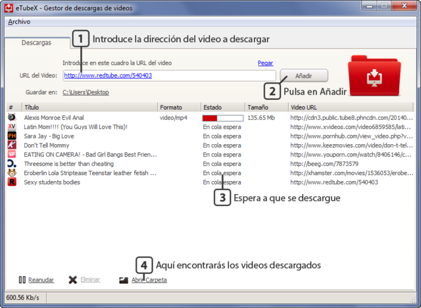Click the redtube.com/540403 URL cell in list
The image size is (421, 308).
[334, 182]
